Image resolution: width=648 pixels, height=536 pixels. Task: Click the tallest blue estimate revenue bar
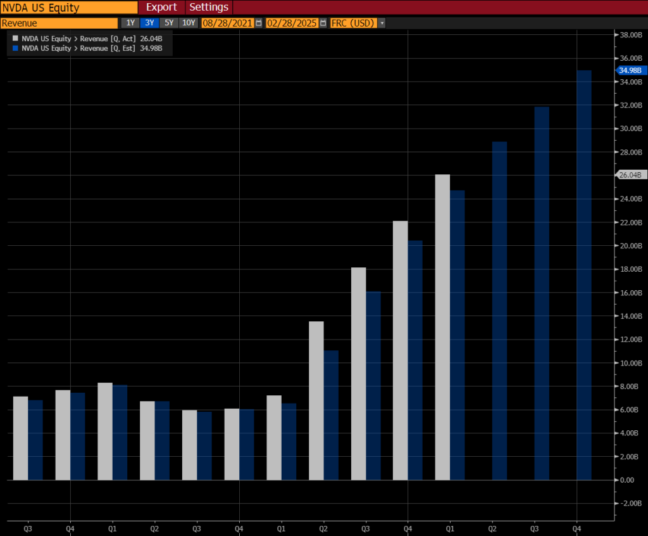(584, 275)
